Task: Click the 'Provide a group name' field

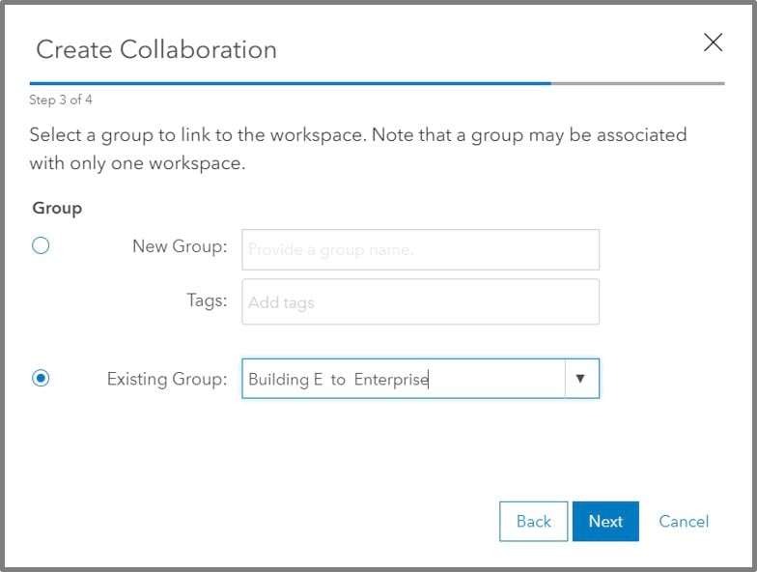Action: click(420, 249)
